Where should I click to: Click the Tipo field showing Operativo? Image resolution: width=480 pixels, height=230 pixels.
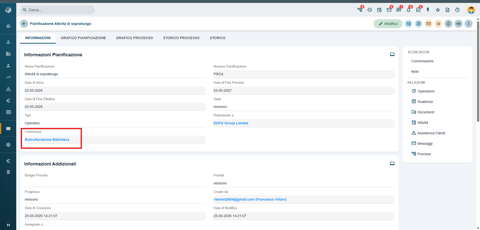pos(115,123)
